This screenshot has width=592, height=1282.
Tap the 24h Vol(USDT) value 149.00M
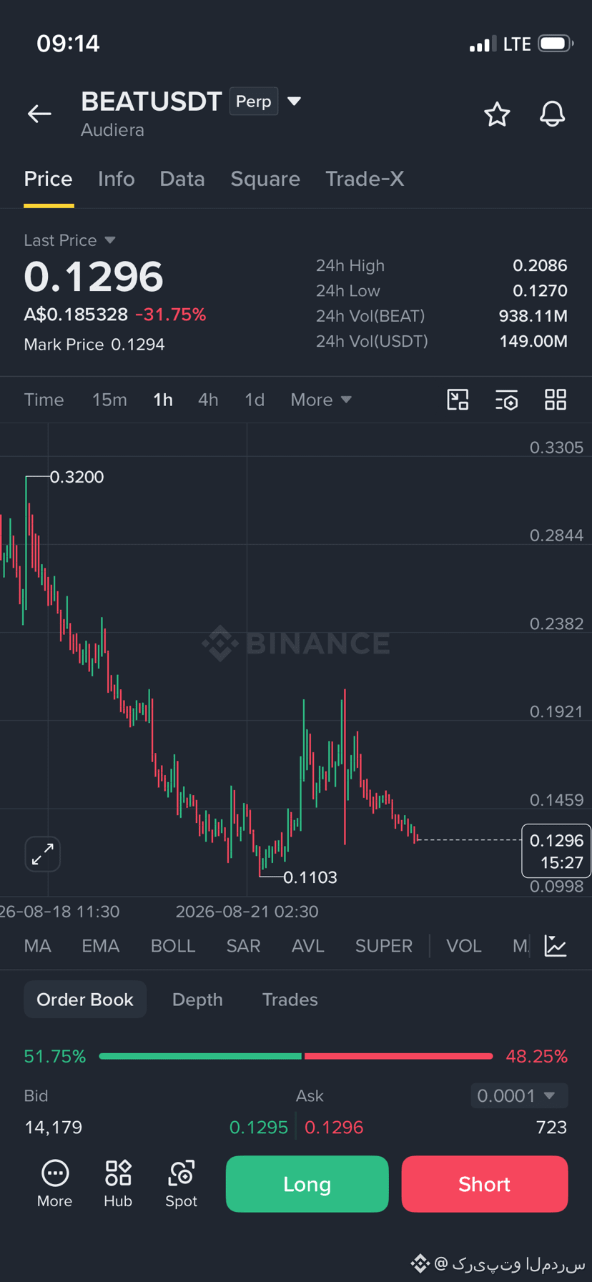pos(533,341)
